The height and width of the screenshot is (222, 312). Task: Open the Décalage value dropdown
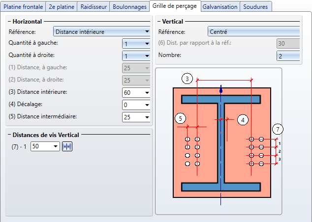point(147,105)
